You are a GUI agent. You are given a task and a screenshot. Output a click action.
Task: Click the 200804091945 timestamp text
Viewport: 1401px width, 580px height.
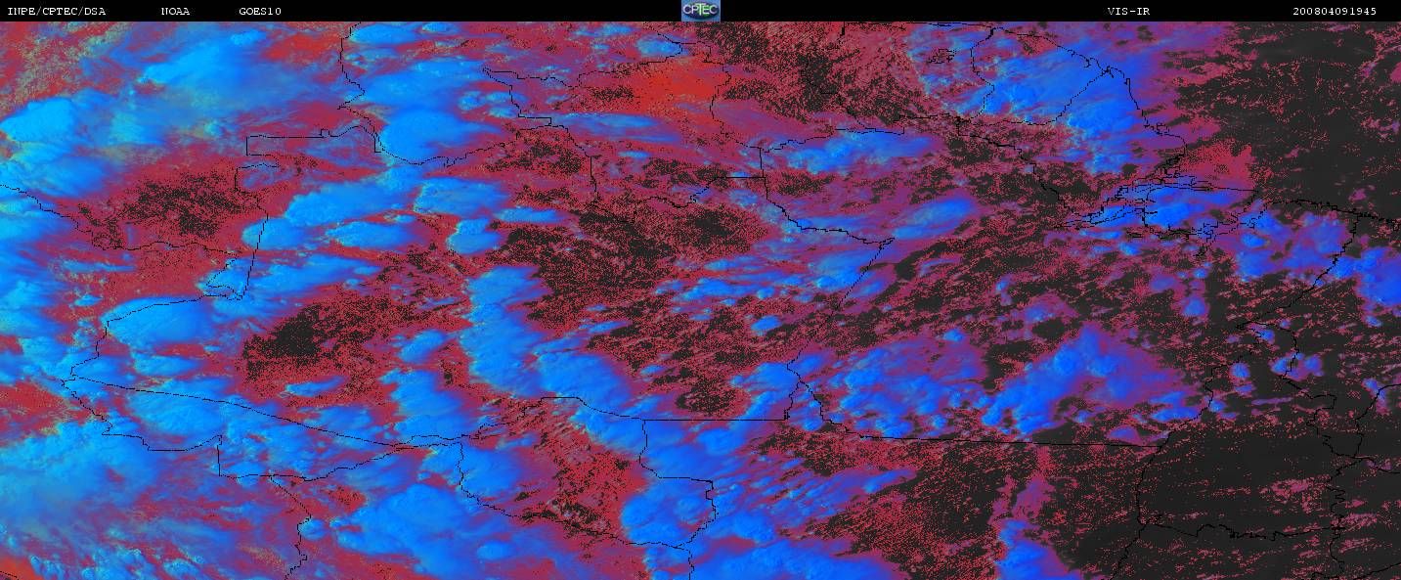coord(1335,11)
